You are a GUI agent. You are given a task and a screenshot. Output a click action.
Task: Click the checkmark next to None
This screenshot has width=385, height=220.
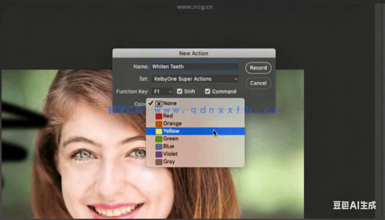(x=151, y=103)
